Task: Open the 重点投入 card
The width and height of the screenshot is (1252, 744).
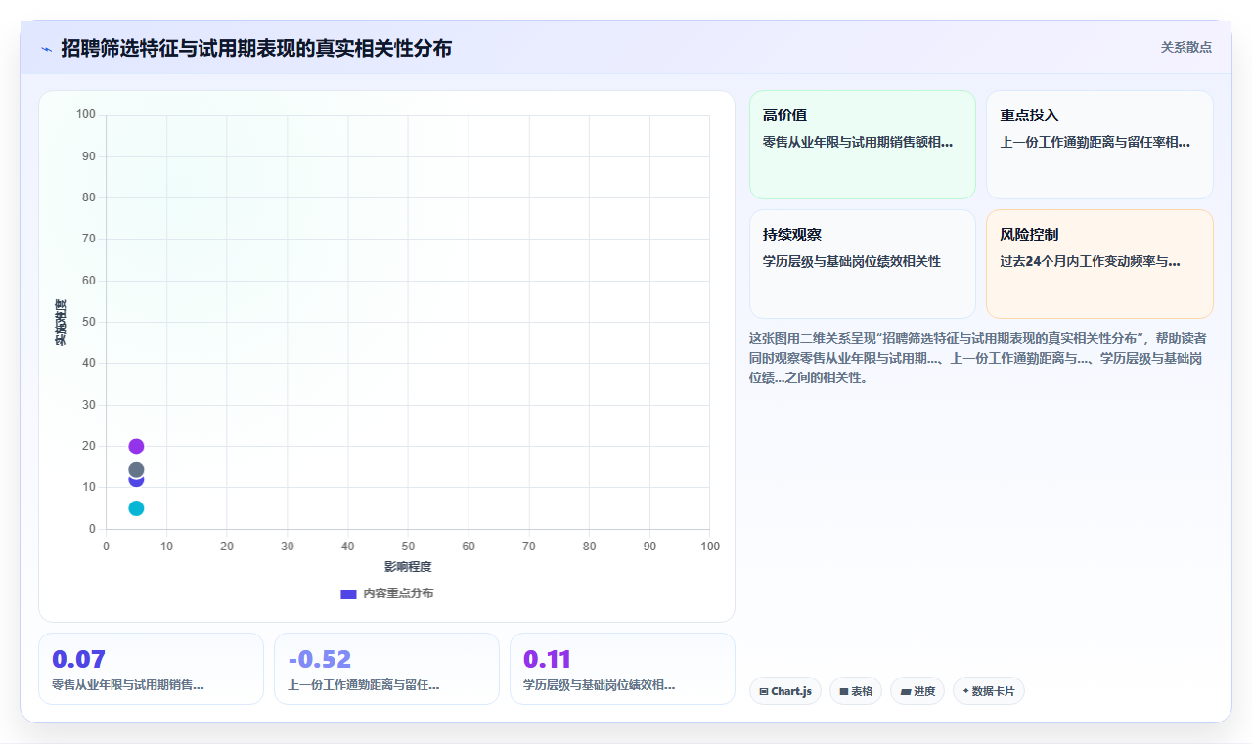Action: coord(1099,145)
